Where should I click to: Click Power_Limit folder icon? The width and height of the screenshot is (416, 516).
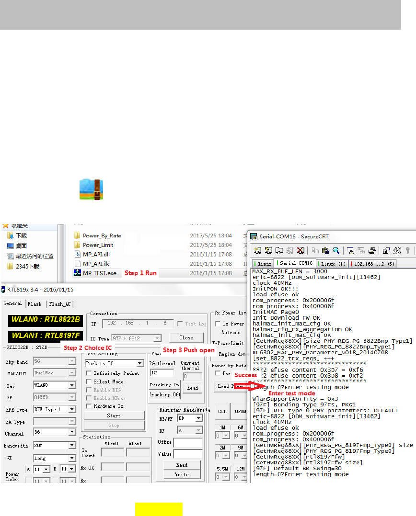coord(78,245)
